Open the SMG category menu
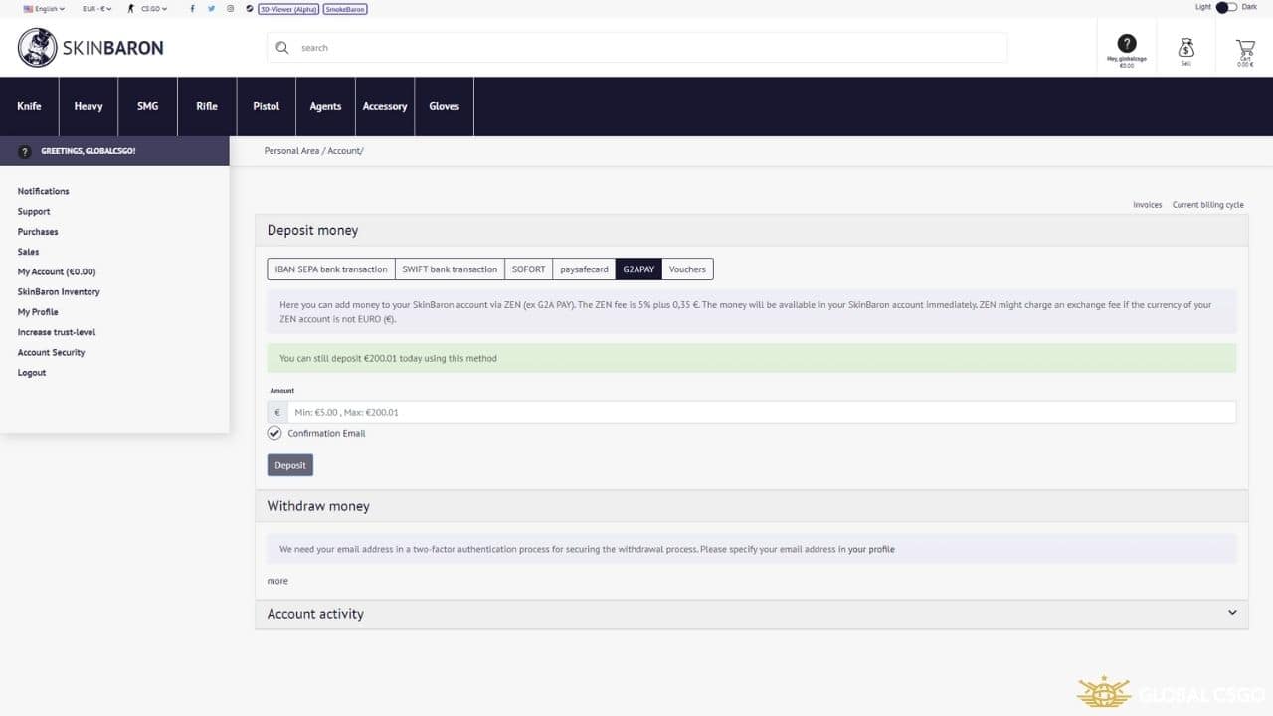 [148, 106]
